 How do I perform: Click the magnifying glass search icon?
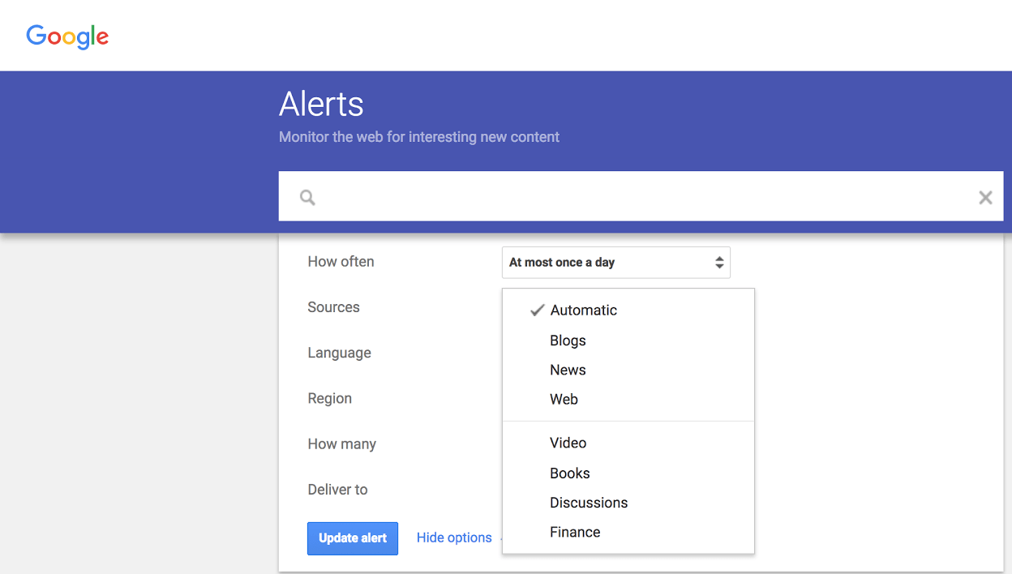click(x=307, y=197)
